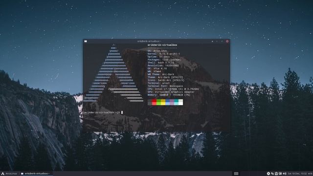Click the 'Icons: Sardi-Arc [GTK2/3]' line
Image resolution: width=313 pixels, height=176 pixels.
click(x=166, y=80)
